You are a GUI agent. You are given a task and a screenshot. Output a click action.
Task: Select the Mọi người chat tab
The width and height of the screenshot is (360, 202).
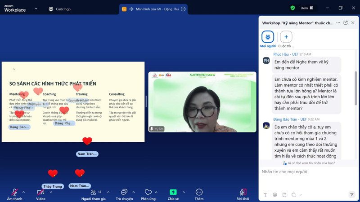pyautogui.click(x=268, y=37)
